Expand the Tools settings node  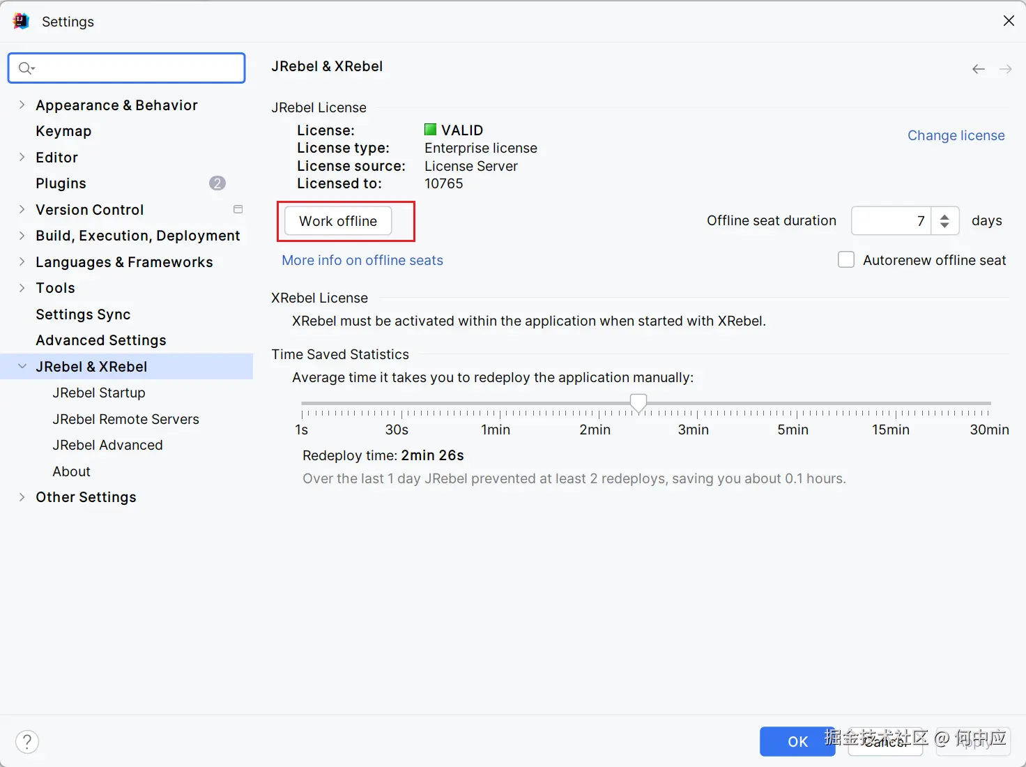pos(22,288)
